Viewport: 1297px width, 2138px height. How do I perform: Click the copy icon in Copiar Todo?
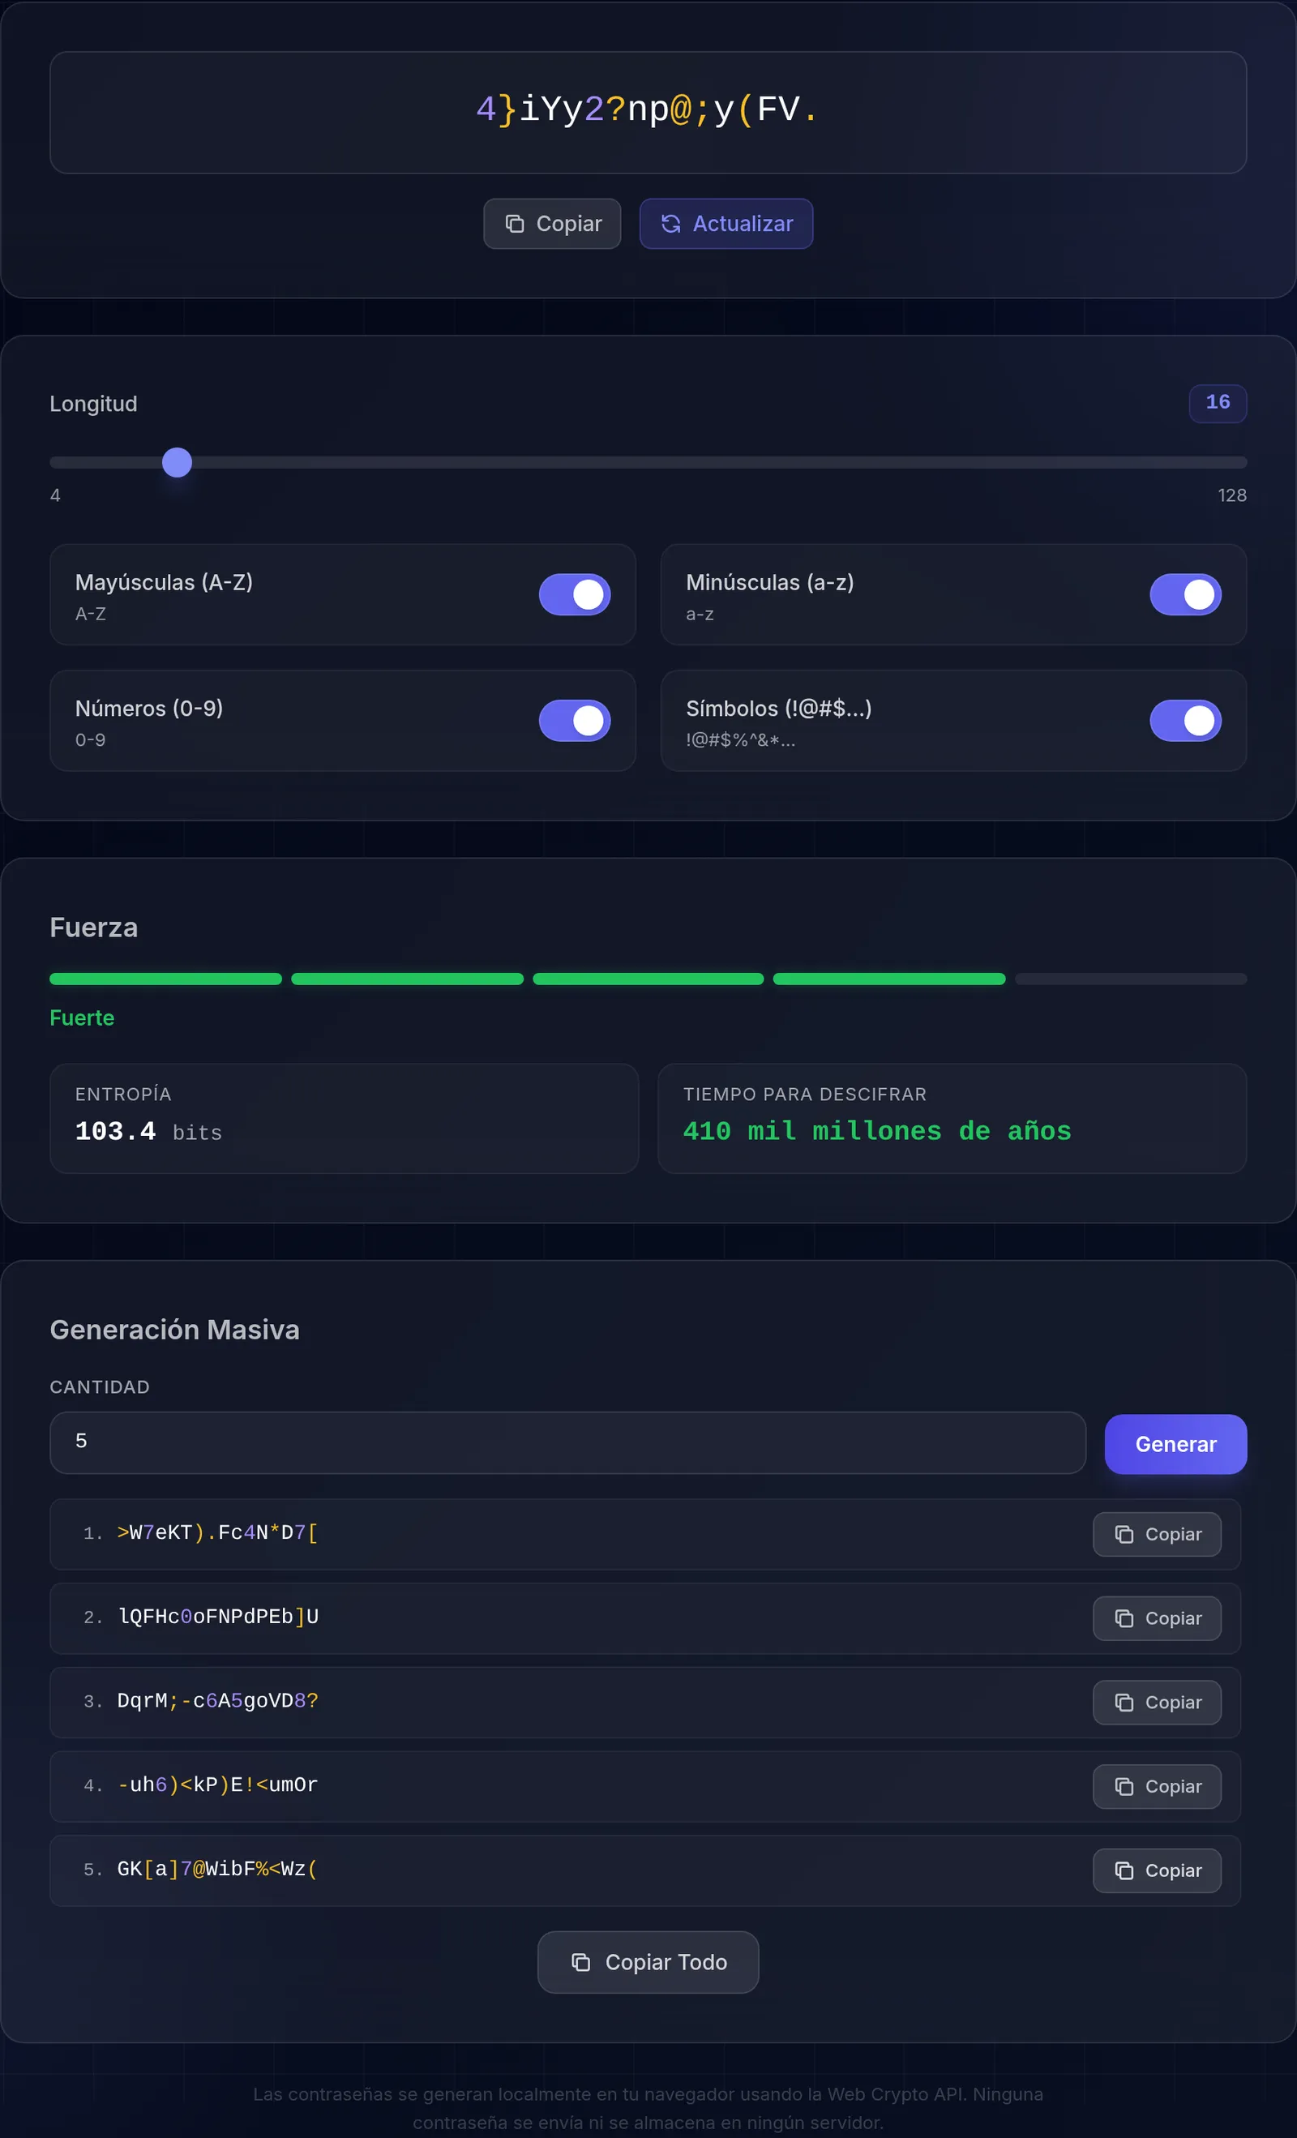pyautogui.click(x=581, y=1962)
